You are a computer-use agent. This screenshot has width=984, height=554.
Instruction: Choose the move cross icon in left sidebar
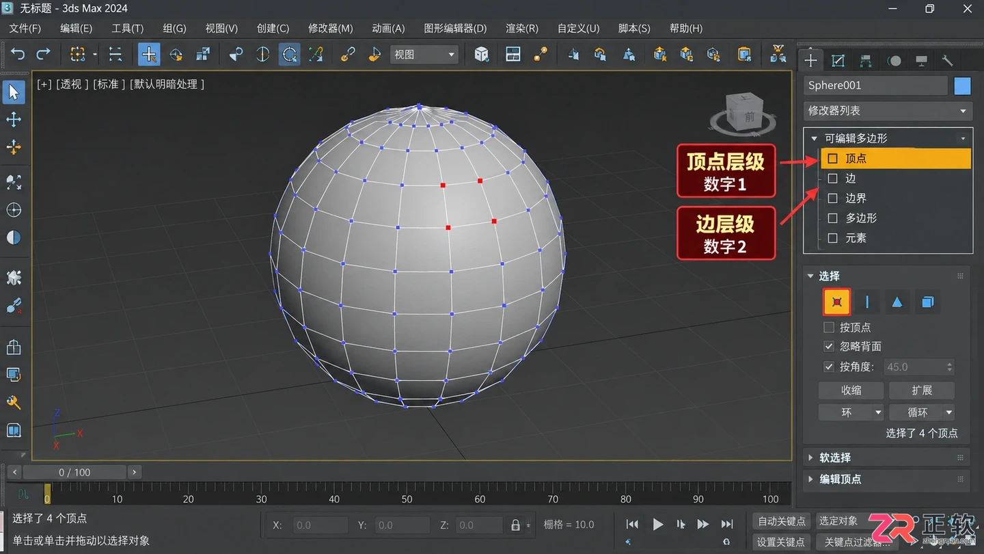coord(14,120)
